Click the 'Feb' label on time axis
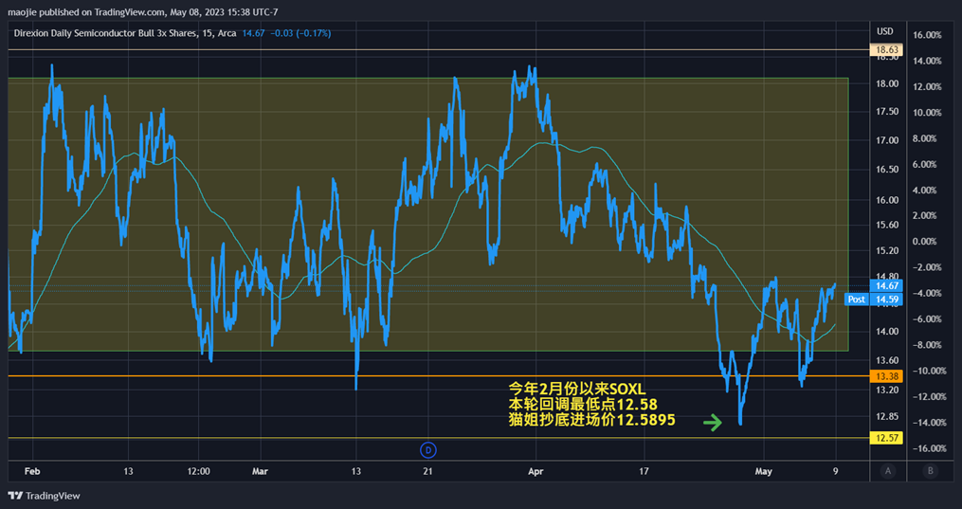The image size is (962, 509). coord(32,472)
